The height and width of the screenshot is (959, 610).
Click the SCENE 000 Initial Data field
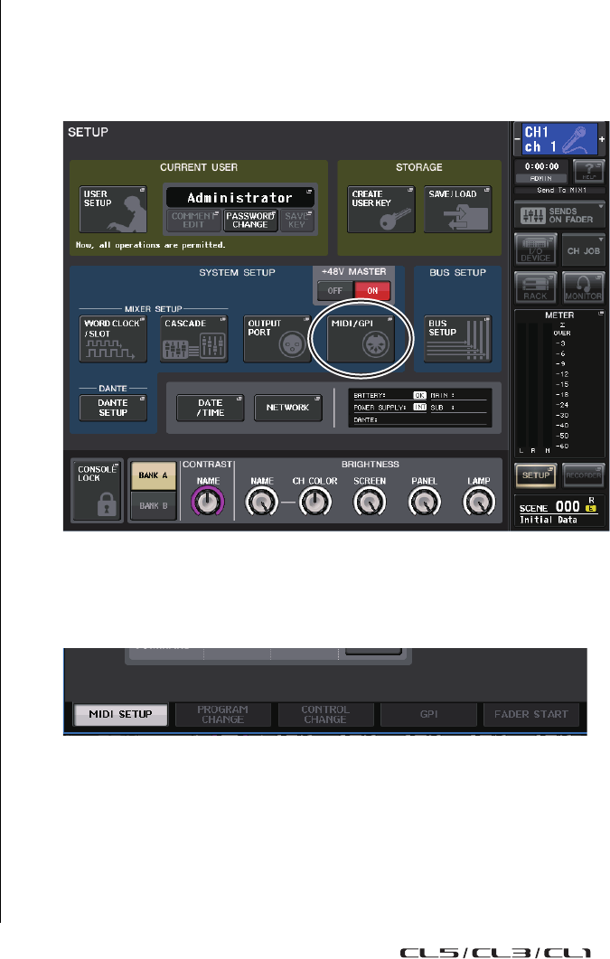(559, 512)
